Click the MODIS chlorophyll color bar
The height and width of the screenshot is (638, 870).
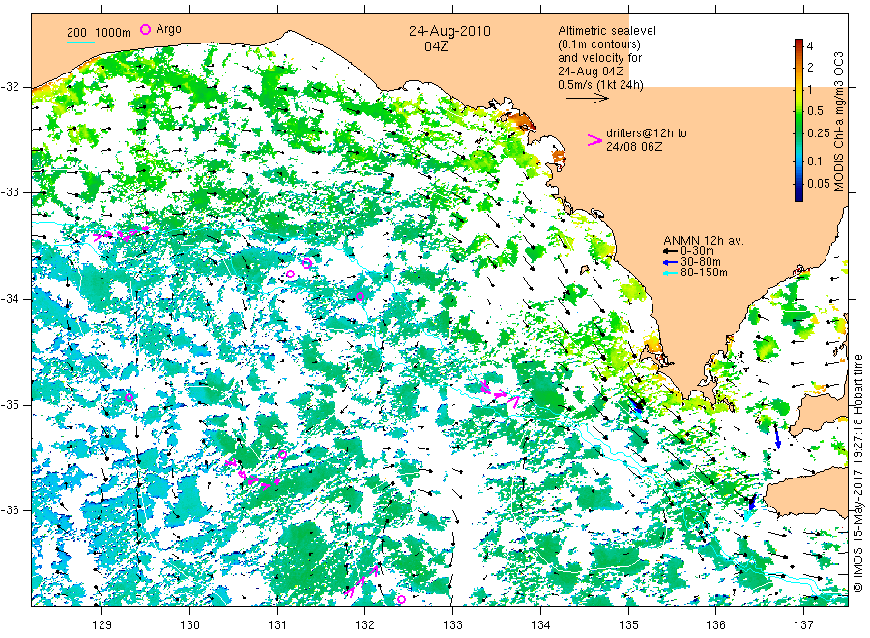click(x=798, y=120)
